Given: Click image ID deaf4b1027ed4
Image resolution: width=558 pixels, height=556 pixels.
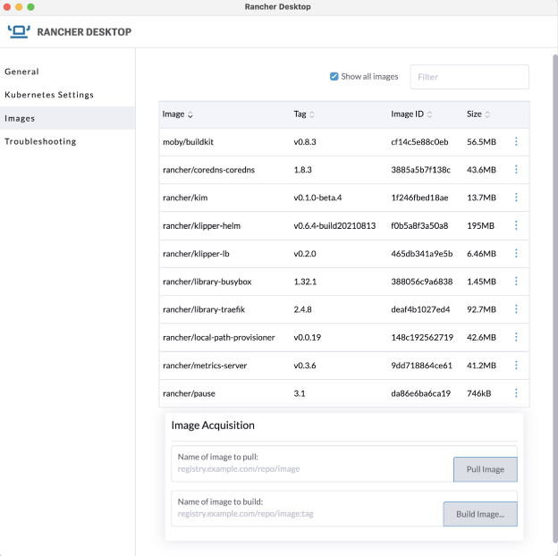Looking at the screenshot, I should coord(420,309).
